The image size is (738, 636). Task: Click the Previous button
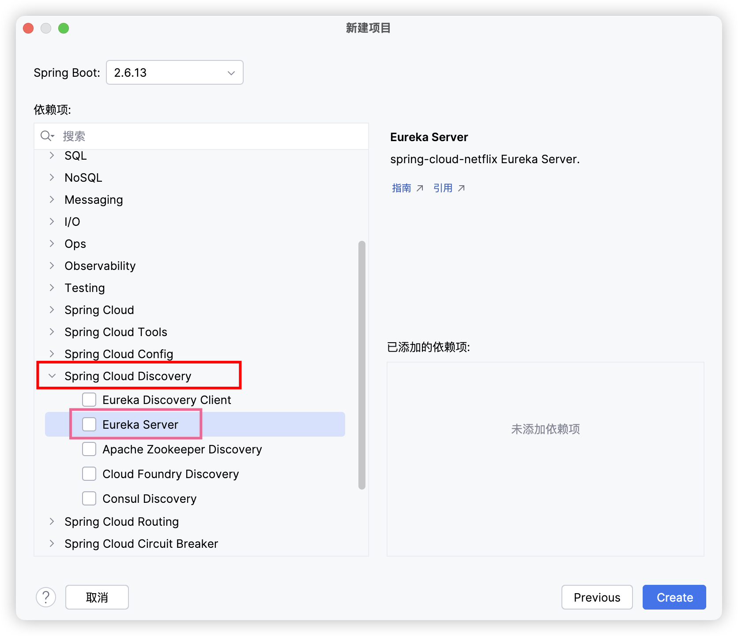click(x=597, y=597)
